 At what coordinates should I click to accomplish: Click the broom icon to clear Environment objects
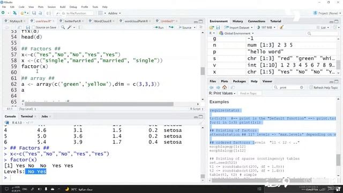coord(282,27)
